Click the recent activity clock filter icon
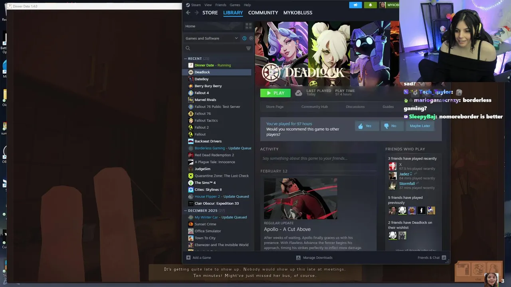The image size is (511, 287). (244, 38)
